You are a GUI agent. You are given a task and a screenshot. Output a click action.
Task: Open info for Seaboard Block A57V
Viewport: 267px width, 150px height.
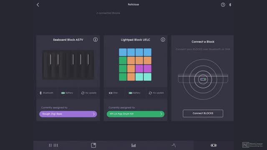tap(96, 40)
